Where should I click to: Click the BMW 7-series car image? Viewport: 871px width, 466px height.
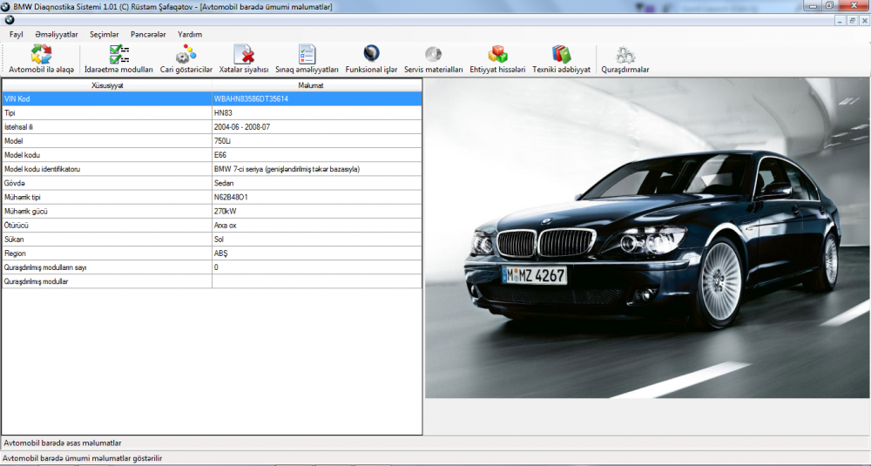pos(647,238)
